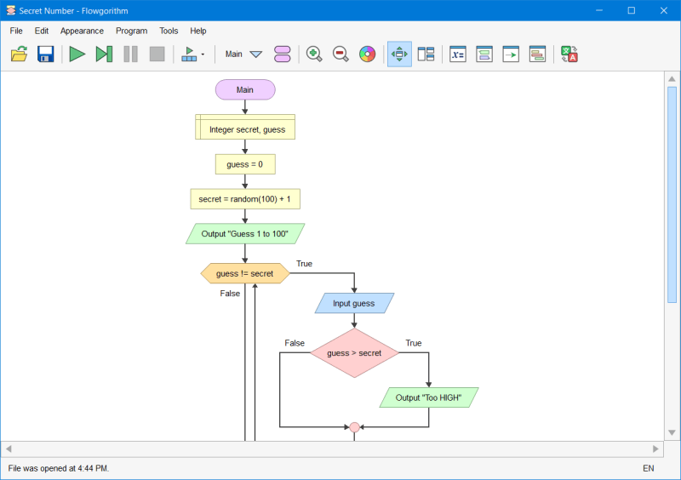The height and width of the screenshot is (480, 681).
Task: Run the flowchart with the green play button
Action: [77, 54]
